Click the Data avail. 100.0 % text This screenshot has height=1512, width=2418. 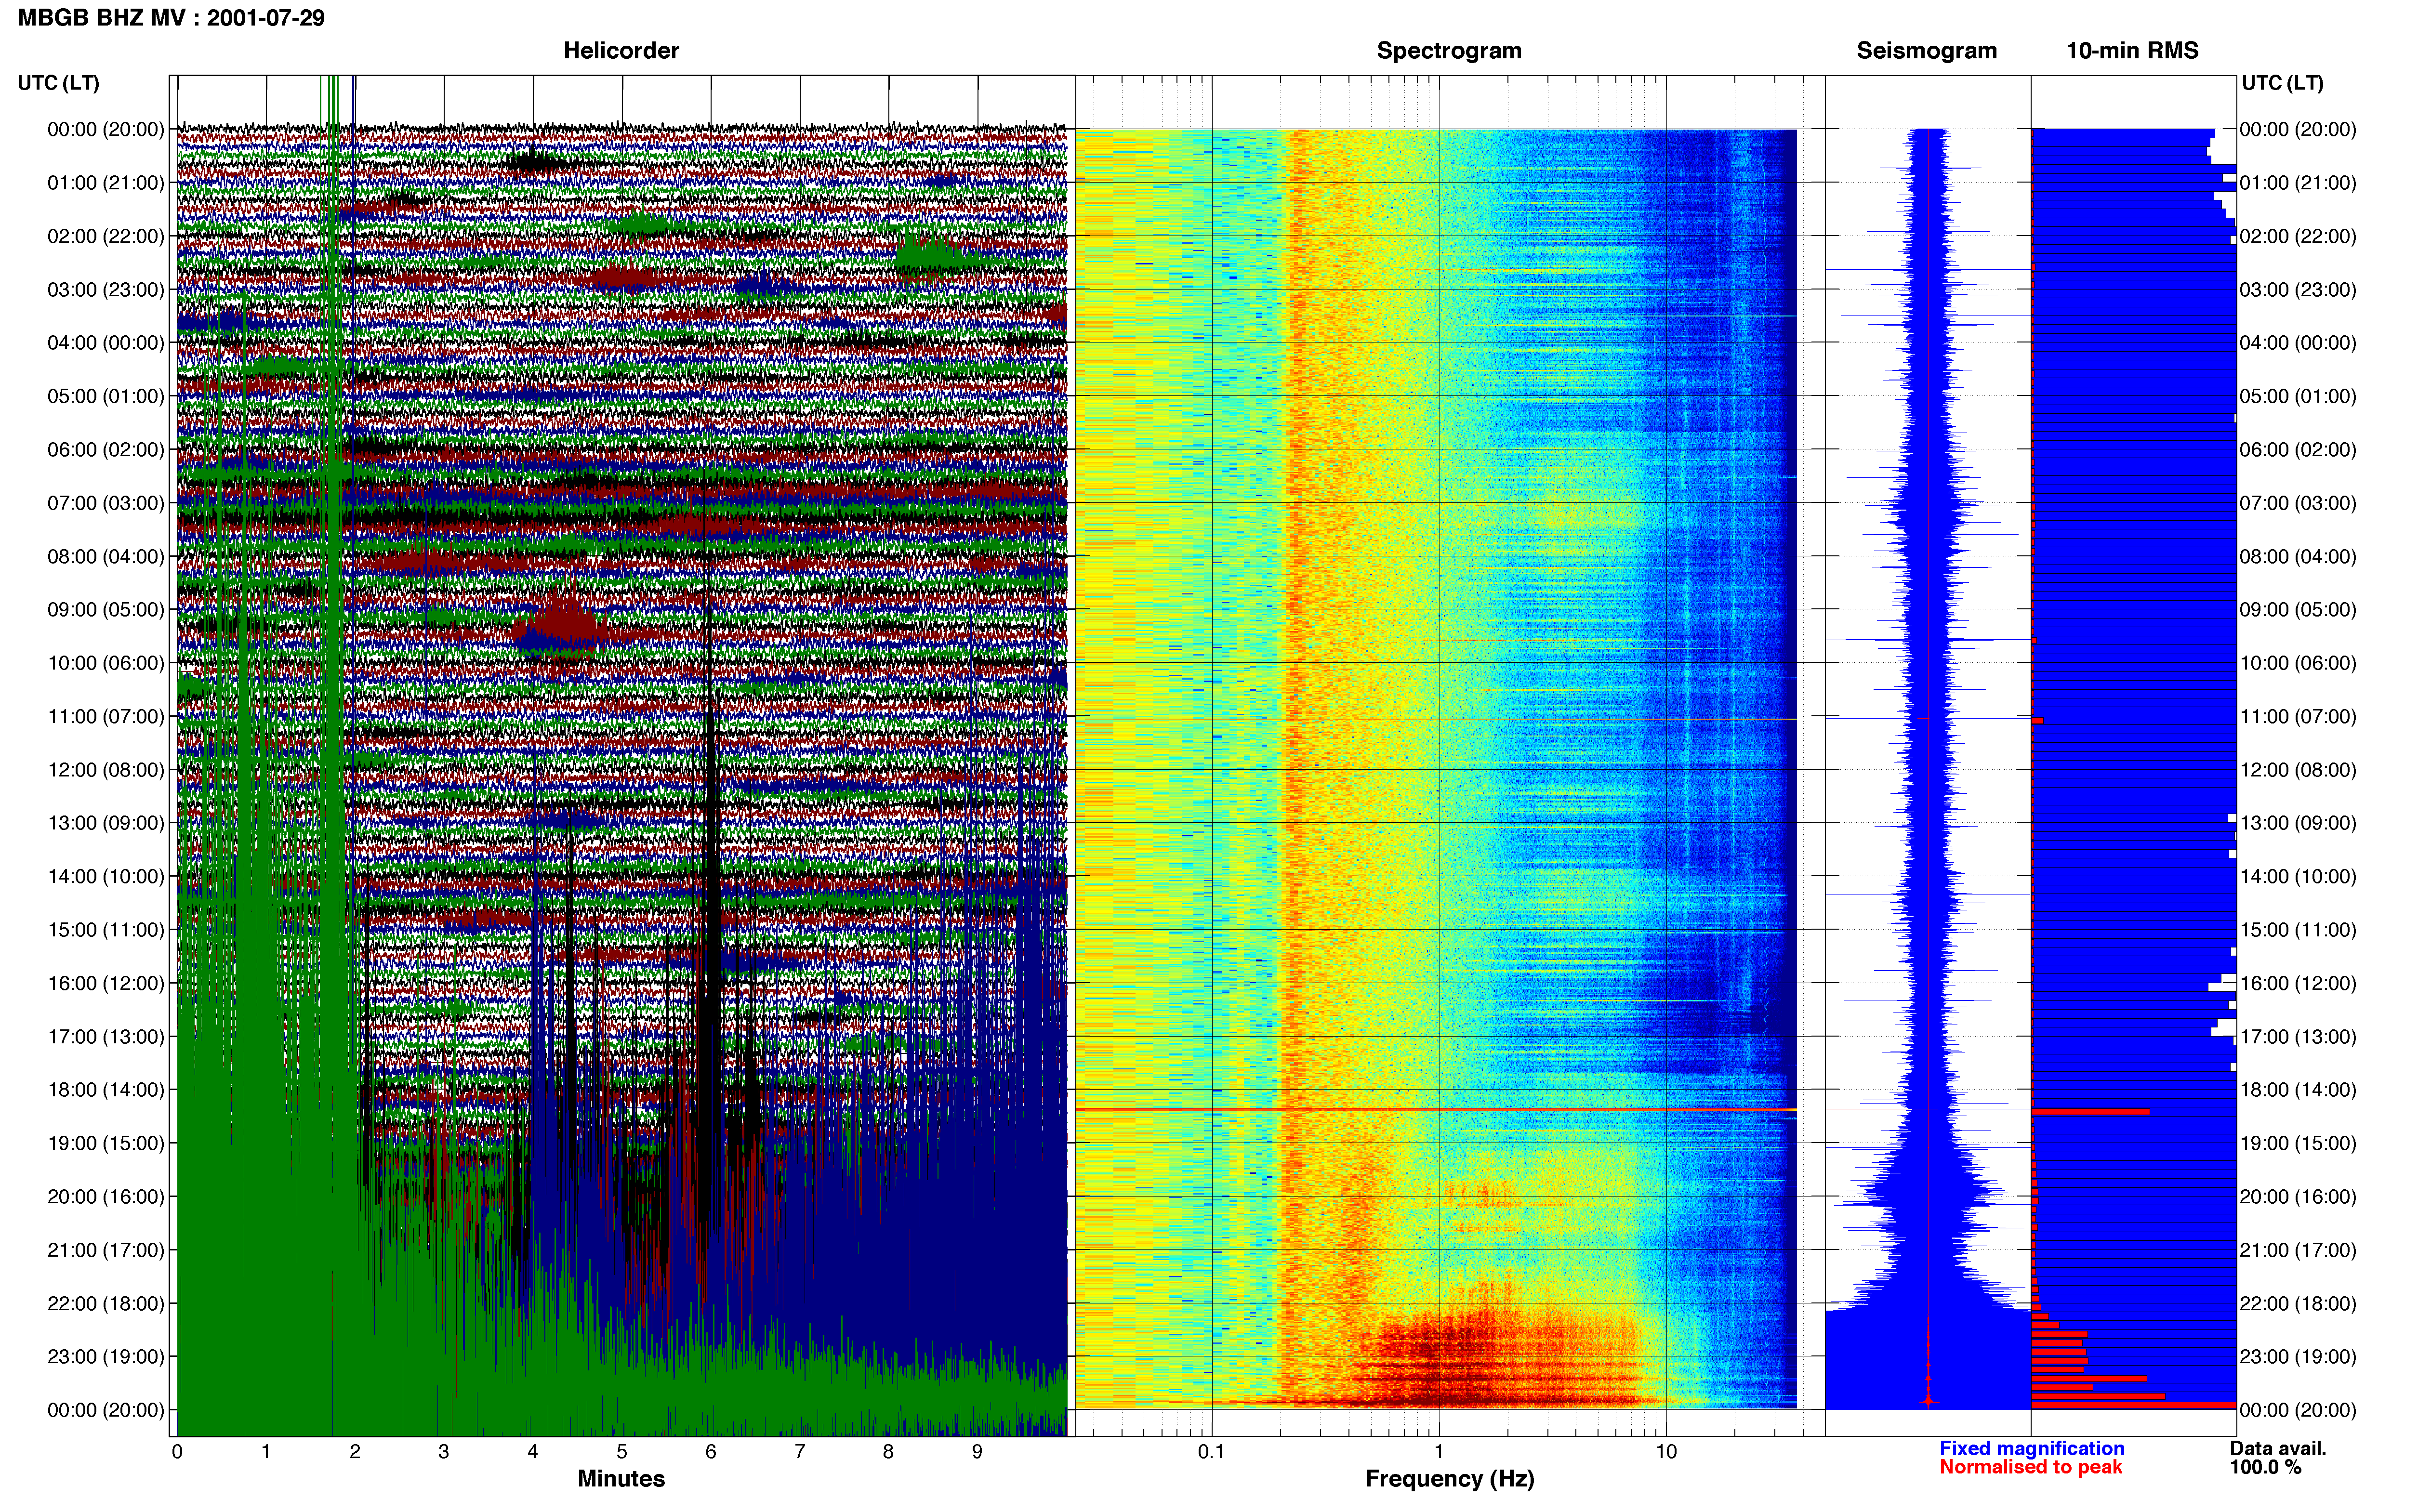tap(2278, 1458)
